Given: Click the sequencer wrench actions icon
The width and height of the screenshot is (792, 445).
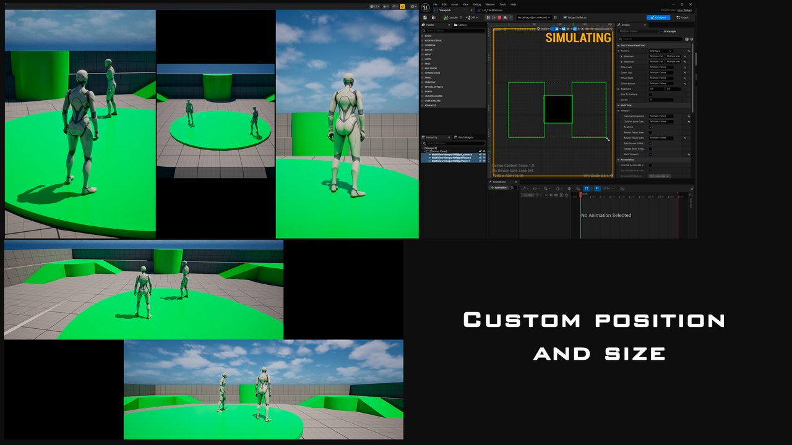Looking at the screenshot, I should point(525,189).
